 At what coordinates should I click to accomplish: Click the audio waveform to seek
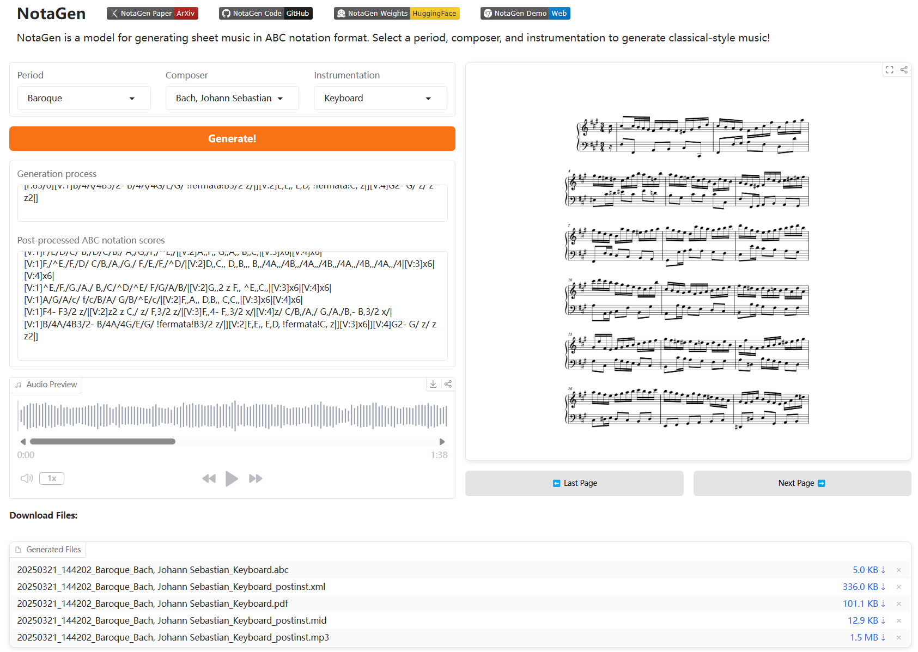(x=233, y=416)
